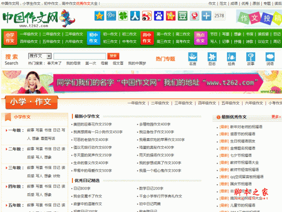Click the smiling yellow star share icon
Screen dimensions: 282x212
[x=171, y=16]
